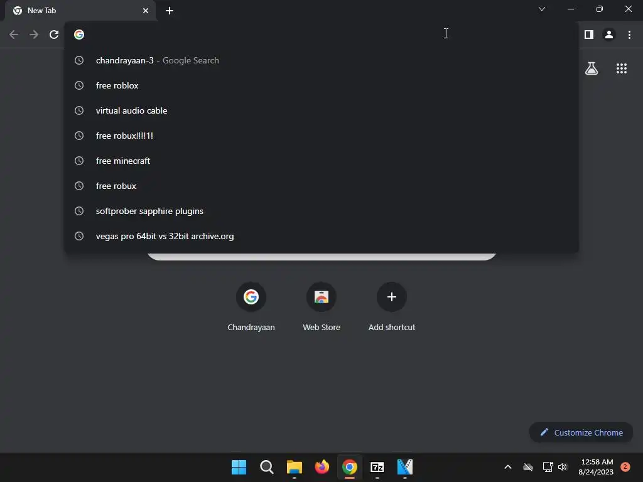Open the taskbar Search icon
This screenshot has width=643, height=482.
click(266, 467)
